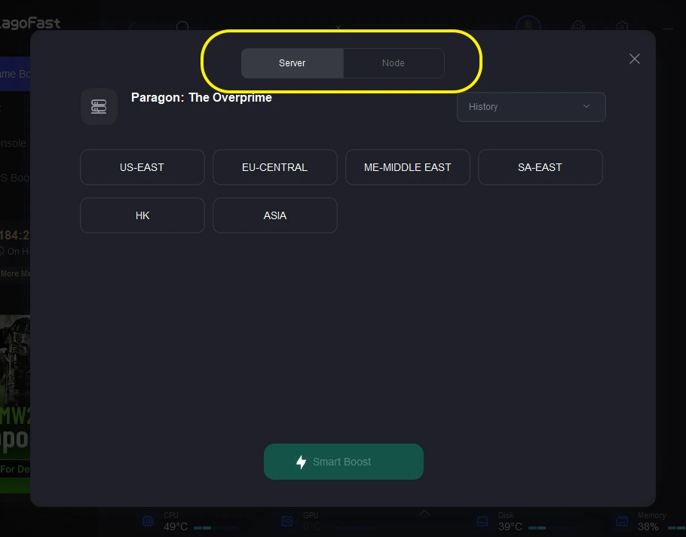Viewport: 686px width, 537px height.
Task: Open the search icon in background header
Action: click(x=182, y=26)
